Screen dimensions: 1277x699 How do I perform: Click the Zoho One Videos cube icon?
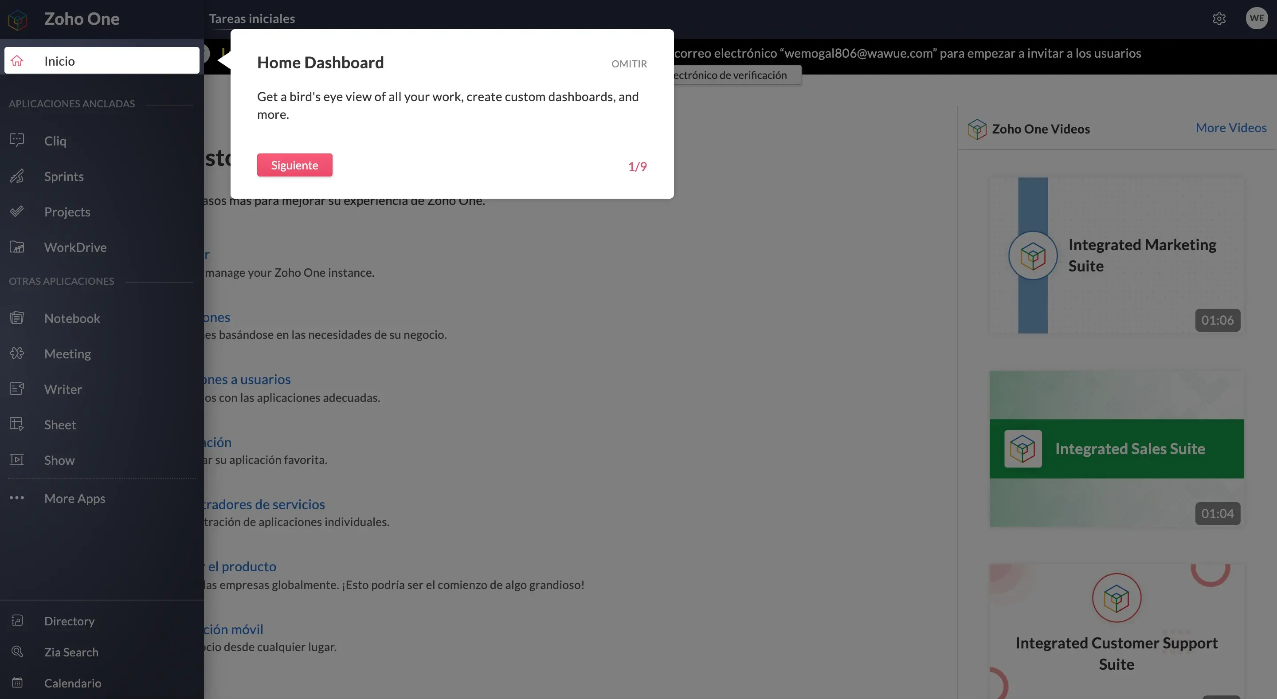click(976, 130)
